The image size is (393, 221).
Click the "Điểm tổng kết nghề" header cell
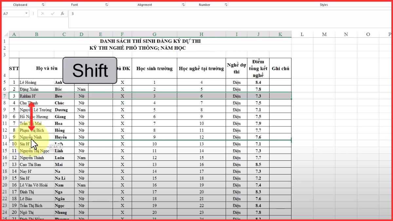[x=258, y=68]
